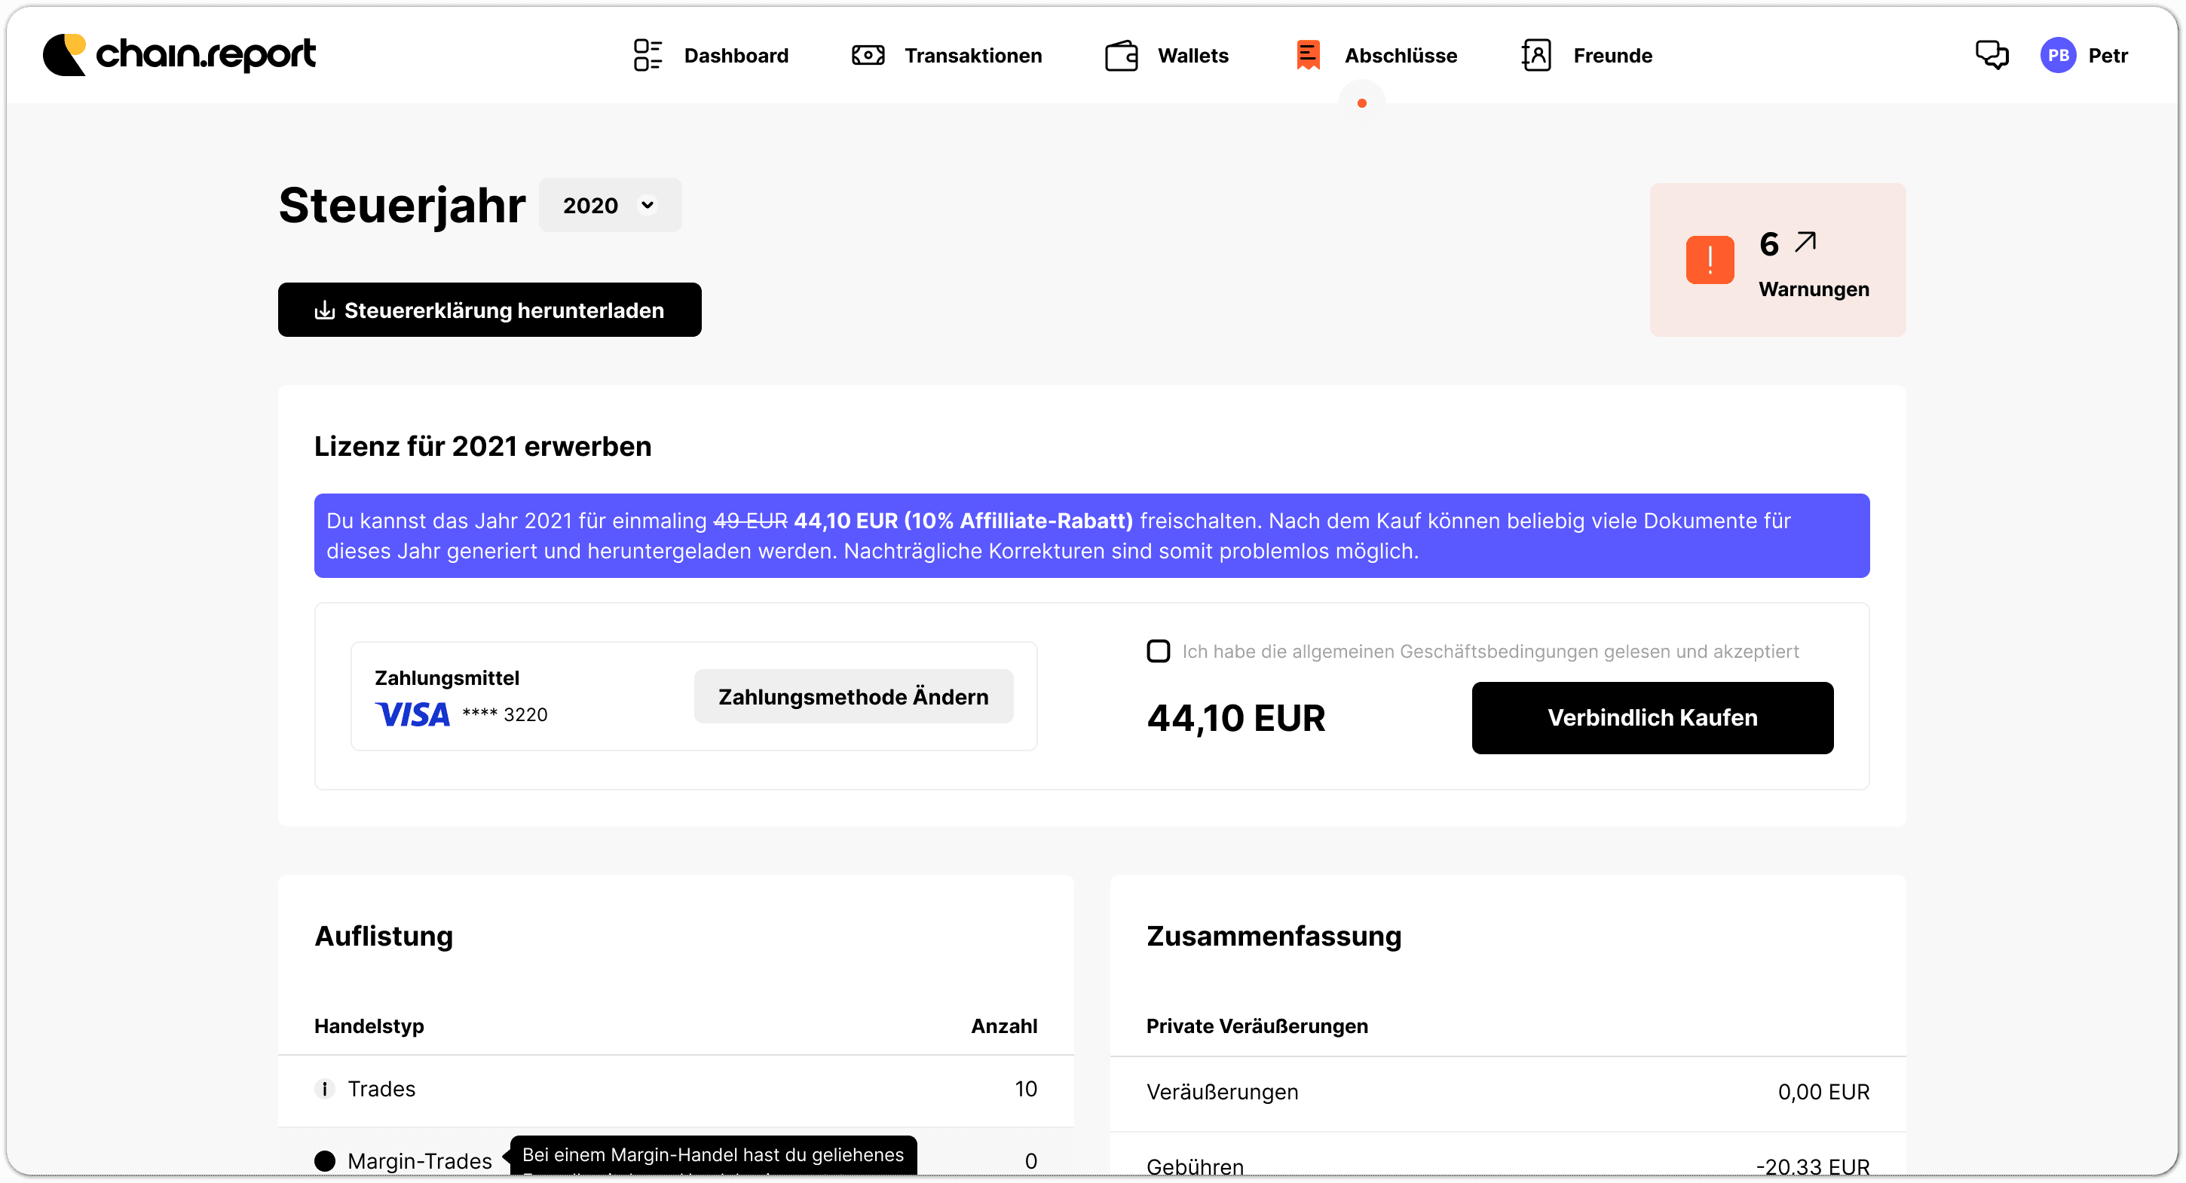Screen dimensions: 2186x1183
Task: Open the Warnungen card
Action: pos(1778,259)
